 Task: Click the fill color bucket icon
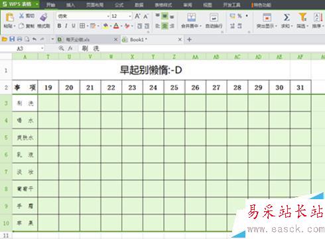point(105,26)
